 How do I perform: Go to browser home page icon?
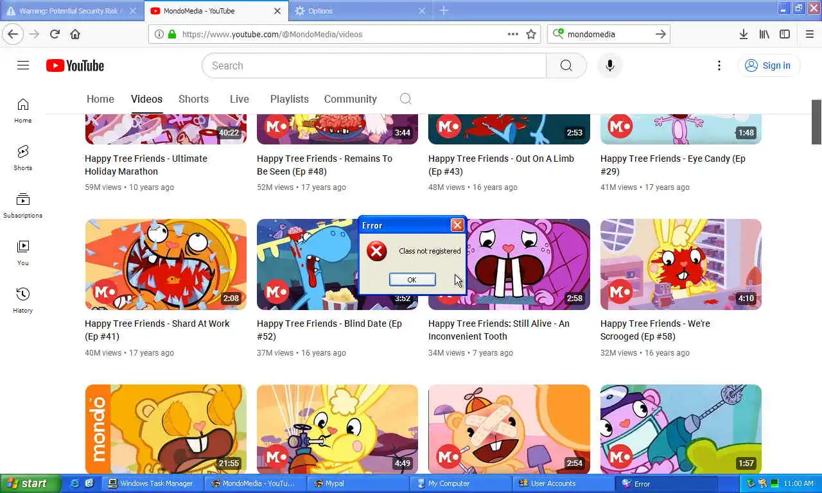click(x=75, y=34)
